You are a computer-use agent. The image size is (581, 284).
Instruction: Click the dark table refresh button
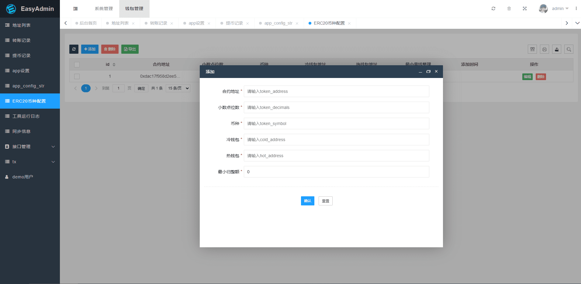point(74,49)
